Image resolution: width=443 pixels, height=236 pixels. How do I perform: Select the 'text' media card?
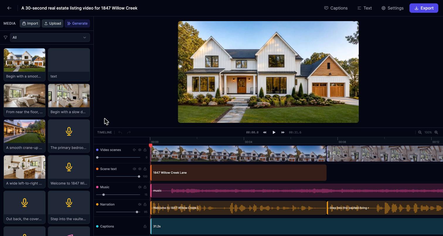[69, 65]
